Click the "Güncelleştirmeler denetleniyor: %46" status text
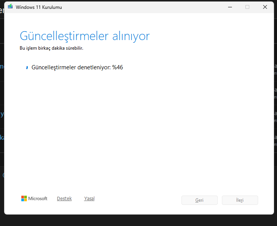This screenshot has width=277, height=226. click(77, 67)
